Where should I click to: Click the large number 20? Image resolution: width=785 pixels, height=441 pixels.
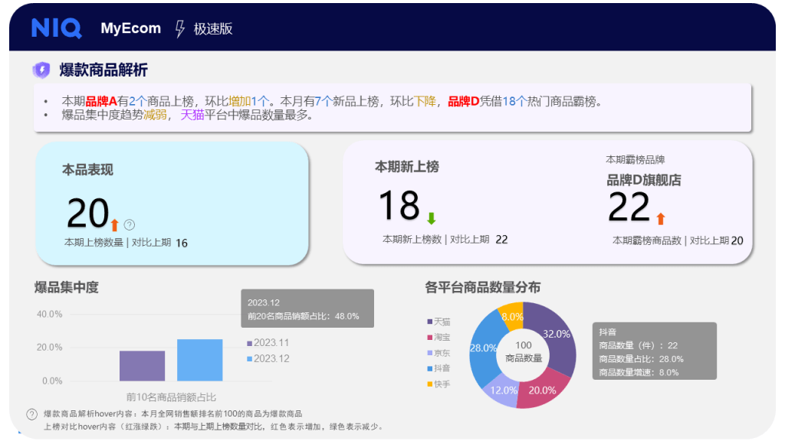coord(87,214)
